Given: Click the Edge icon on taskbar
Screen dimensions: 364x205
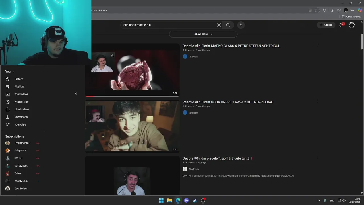Looking at the screenshot, I should pos(178,200).
